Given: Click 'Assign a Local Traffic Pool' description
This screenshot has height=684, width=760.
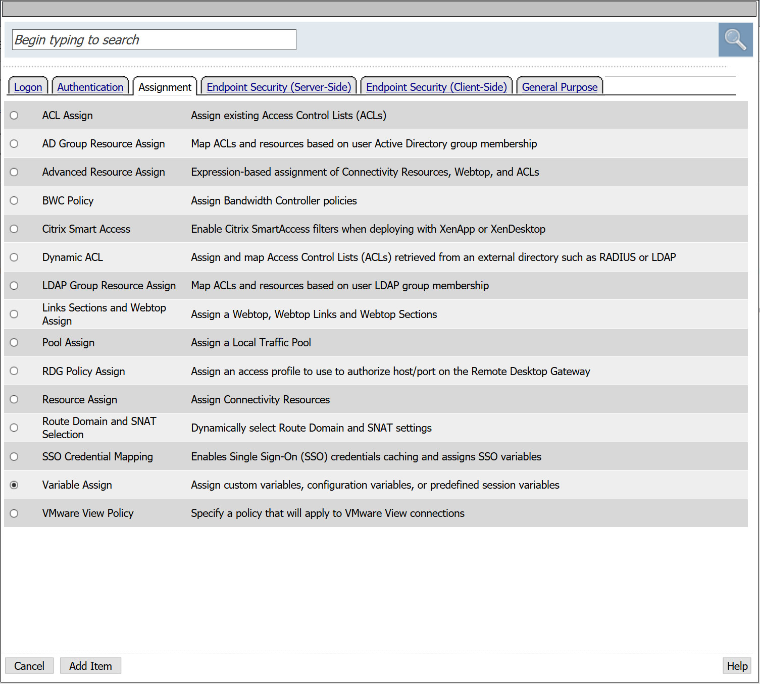Looking at the screenshot, I should 251,343.
